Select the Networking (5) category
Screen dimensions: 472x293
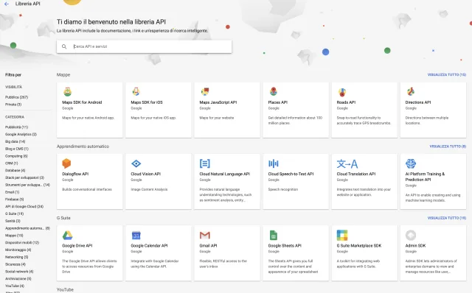[16, 257]
